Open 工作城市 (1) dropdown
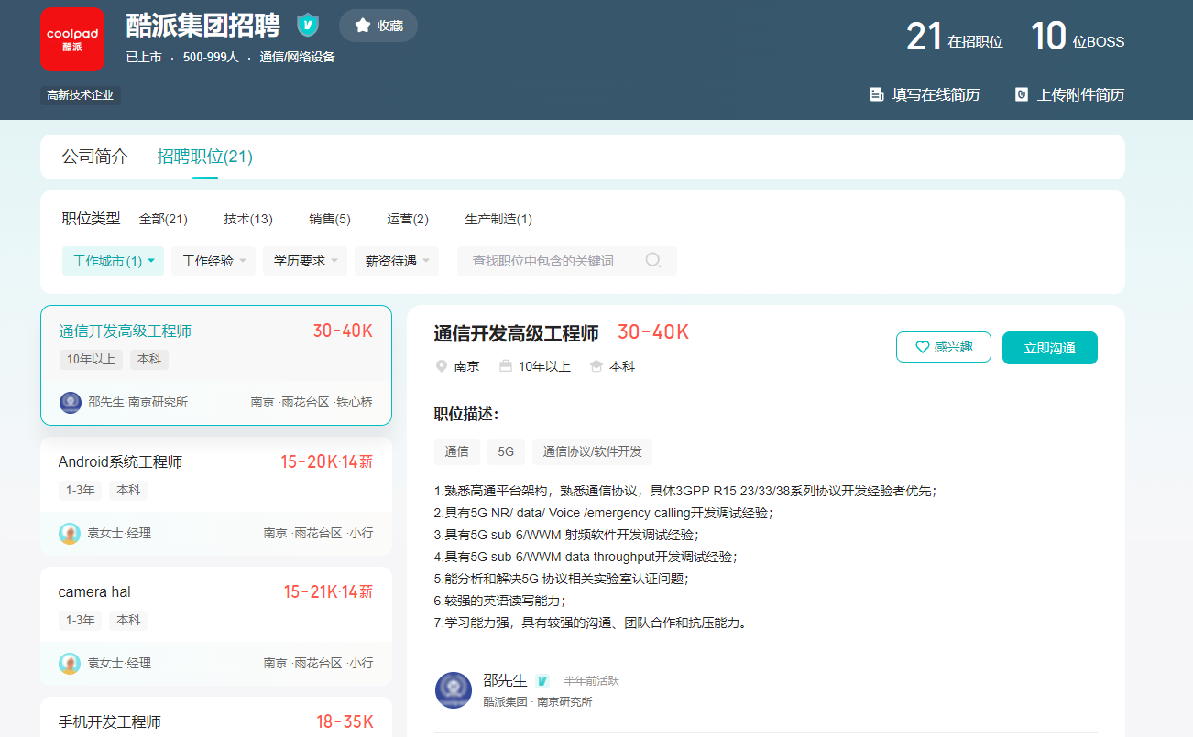 point(113,261)
